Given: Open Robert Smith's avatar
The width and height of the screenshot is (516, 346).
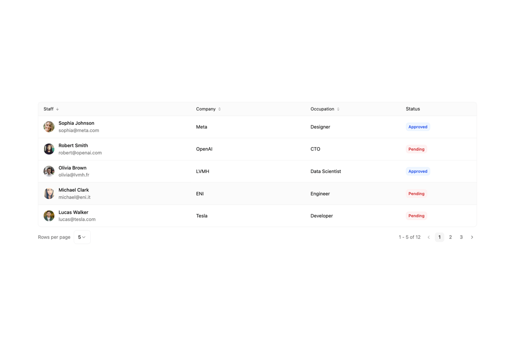Looking at the screenshot, I should pyautogui.click(x=49, y=149).
